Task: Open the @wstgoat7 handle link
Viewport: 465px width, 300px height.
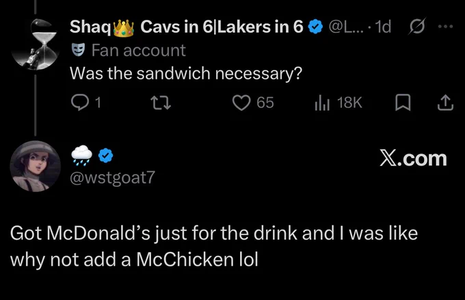Action: 112,177
